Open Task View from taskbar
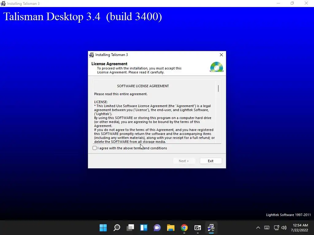Viewport: 314px width, 235px height. click(x=130, y=228)
